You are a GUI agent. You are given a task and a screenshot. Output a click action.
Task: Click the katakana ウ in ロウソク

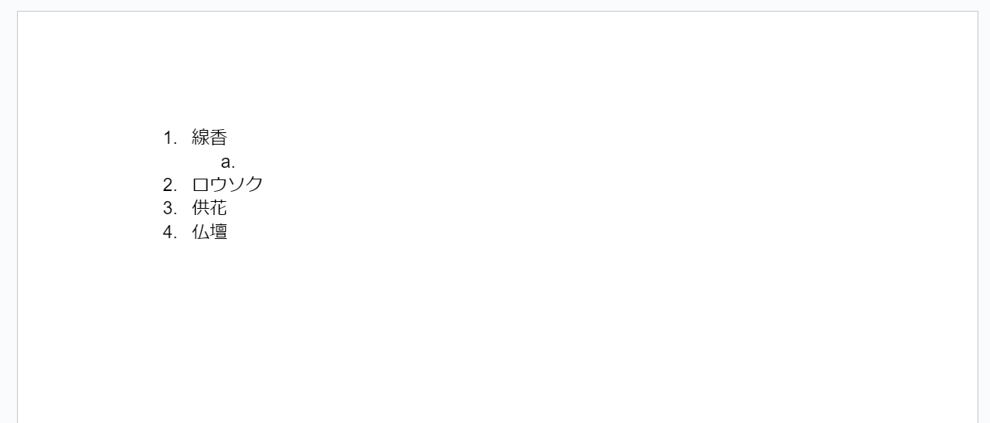tap(219, 185)
